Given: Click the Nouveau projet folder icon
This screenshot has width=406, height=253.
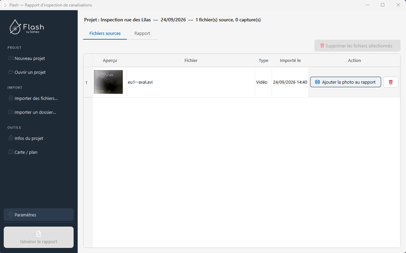Looking at the screenshot, I should click(11, 58).
